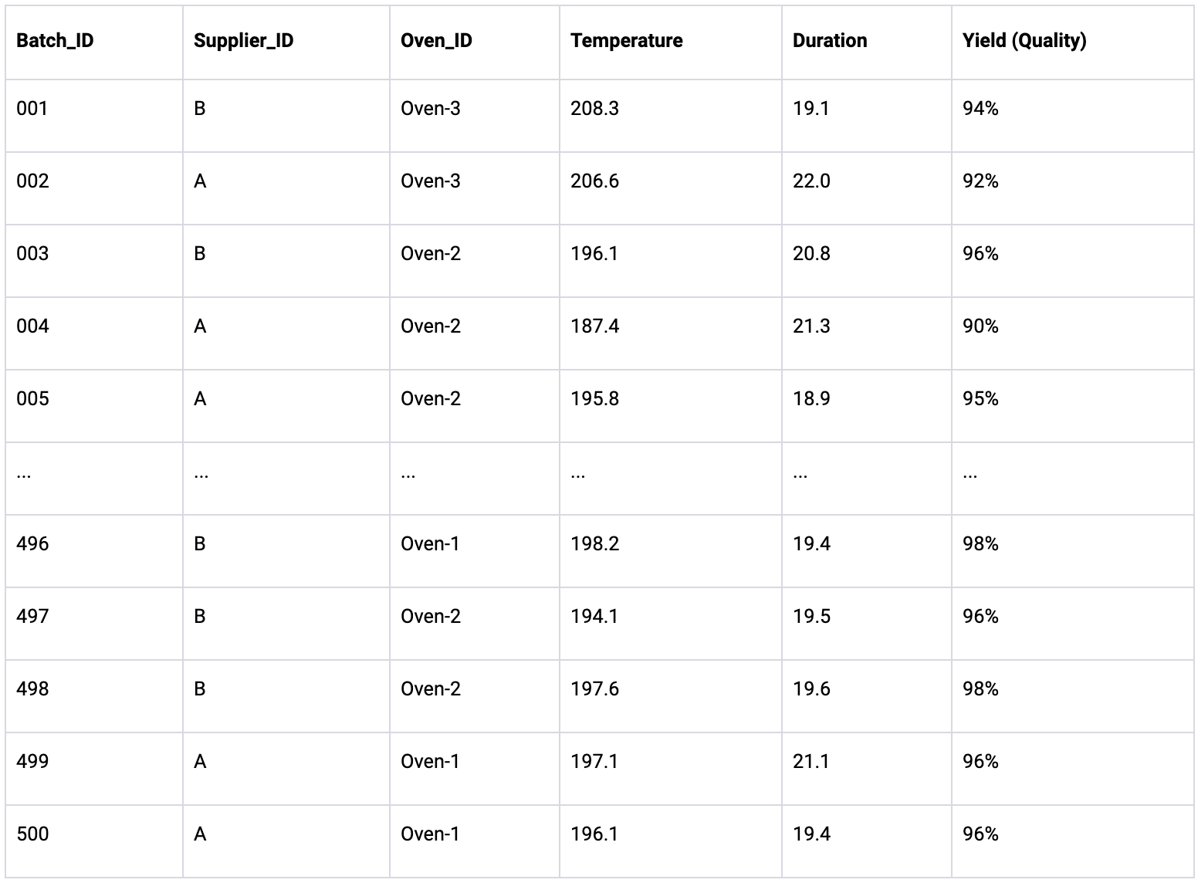Select the Supplier_ID column header

click(x=244, y=41)
